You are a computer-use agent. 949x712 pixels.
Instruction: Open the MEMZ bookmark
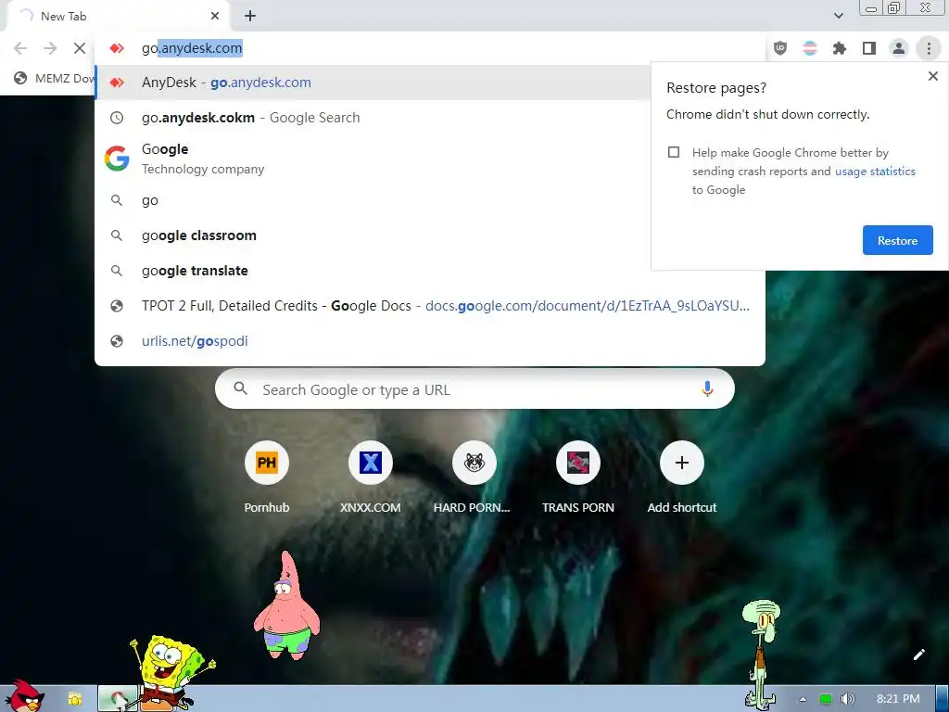click(x=55, y=78)
